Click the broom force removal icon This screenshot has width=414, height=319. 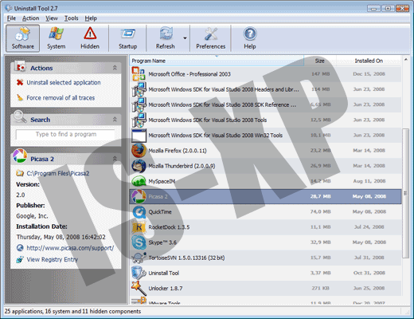[x=20, y=97]
